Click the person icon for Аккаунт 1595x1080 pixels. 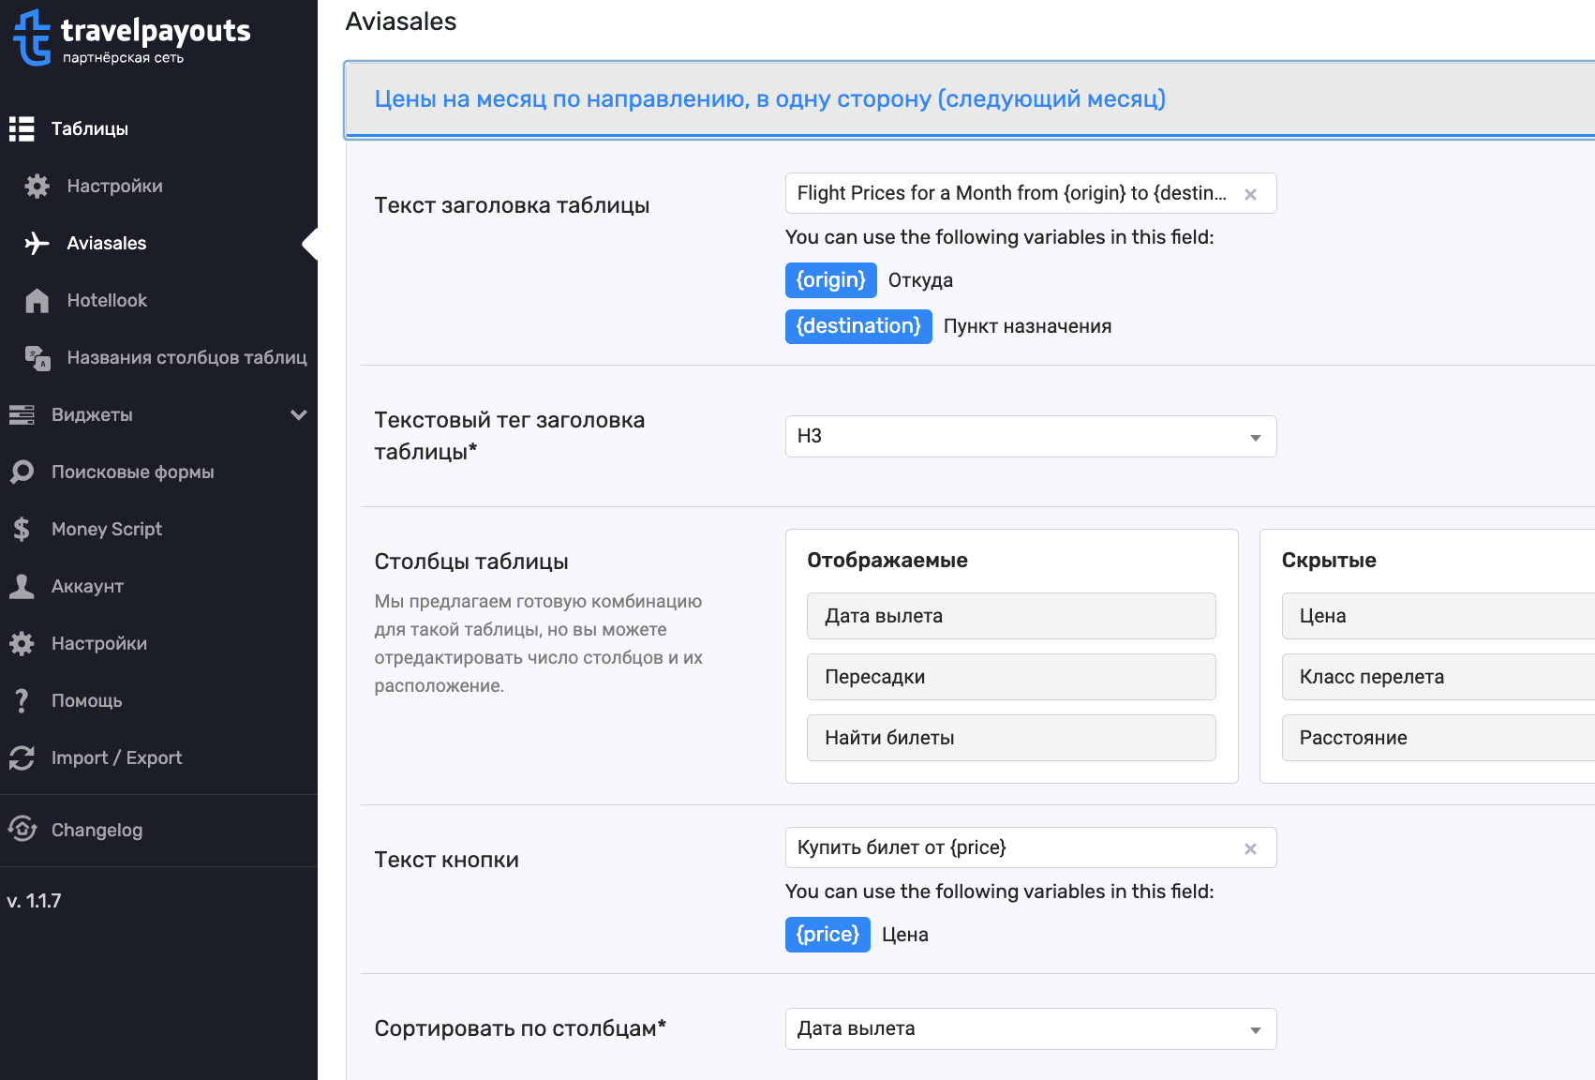[x=22, y=586]
